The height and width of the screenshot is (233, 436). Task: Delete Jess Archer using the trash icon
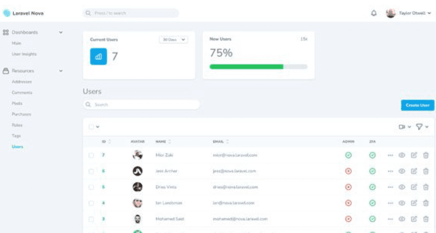tap(426, 171)
